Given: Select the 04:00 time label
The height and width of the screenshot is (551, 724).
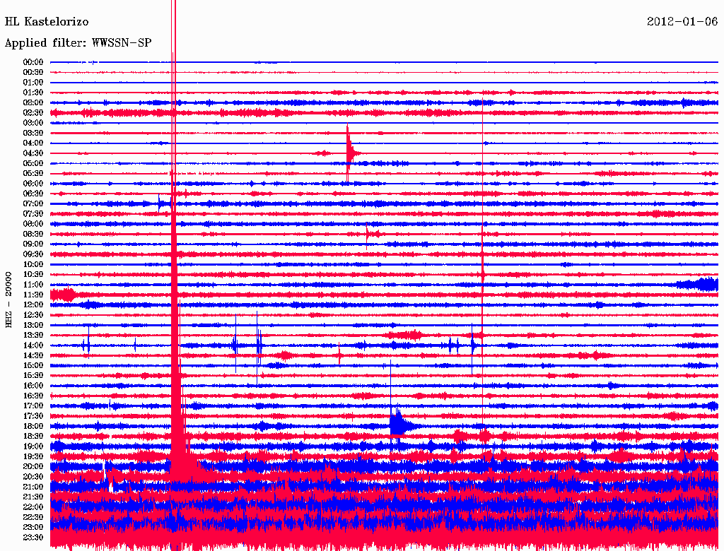Looking at the screenshot, I should click(33, 143).
